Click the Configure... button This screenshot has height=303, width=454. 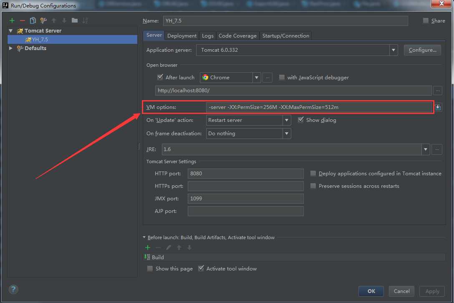(422, 50)
